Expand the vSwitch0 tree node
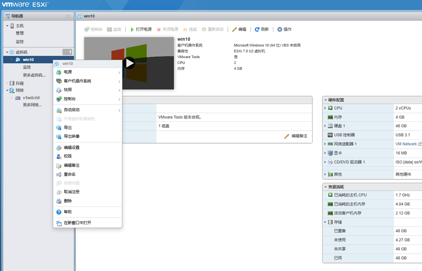The height and width of the screenshot is (271, 422). (x=11, y=98)
